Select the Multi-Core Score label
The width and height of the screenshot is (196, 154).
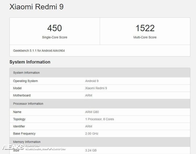click(x=145, y=37)
